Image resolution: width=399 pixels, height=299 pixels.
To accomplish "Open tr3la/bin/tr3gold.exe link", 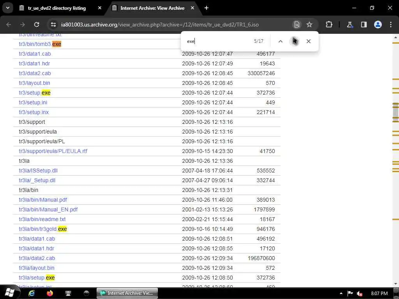I will [x=43, y=229].
